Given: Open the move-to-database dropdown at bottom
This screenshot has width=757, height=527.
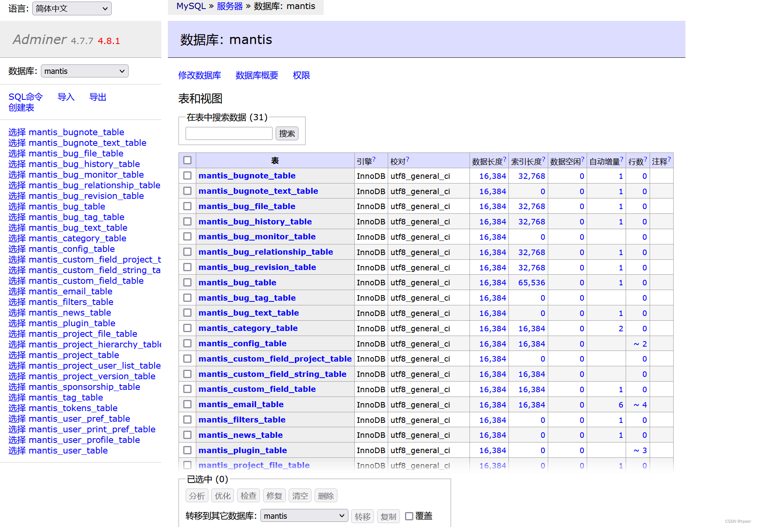Looking at the screenshot, I should click(x=304, y=516).
